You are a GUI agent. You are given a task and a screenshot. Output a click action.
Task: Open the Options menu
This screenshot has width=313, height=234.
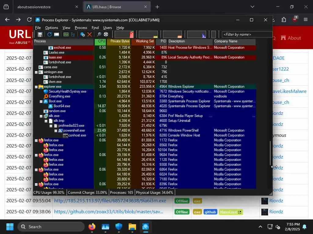click(51, 28)
